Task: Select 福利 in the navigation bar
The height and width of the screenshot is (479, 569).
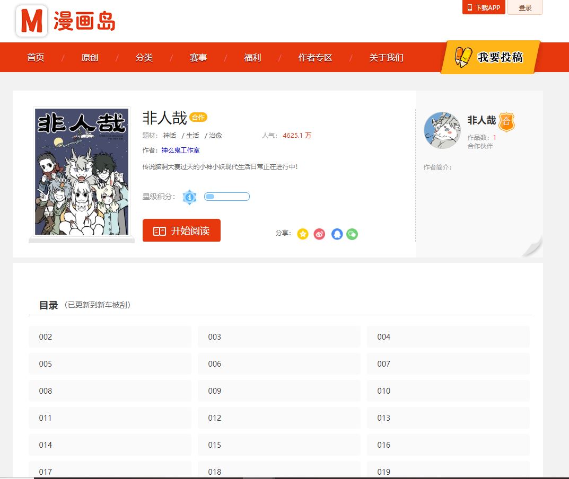Action: pyautogui.click(x=252, y=58)
